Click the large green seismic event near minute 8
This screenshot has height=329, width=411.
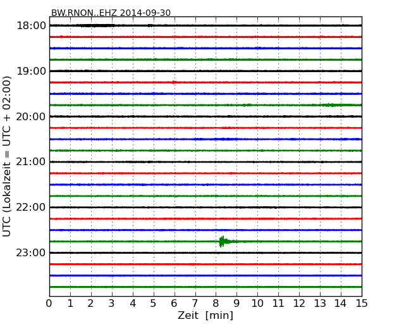(x=224, y=241)
